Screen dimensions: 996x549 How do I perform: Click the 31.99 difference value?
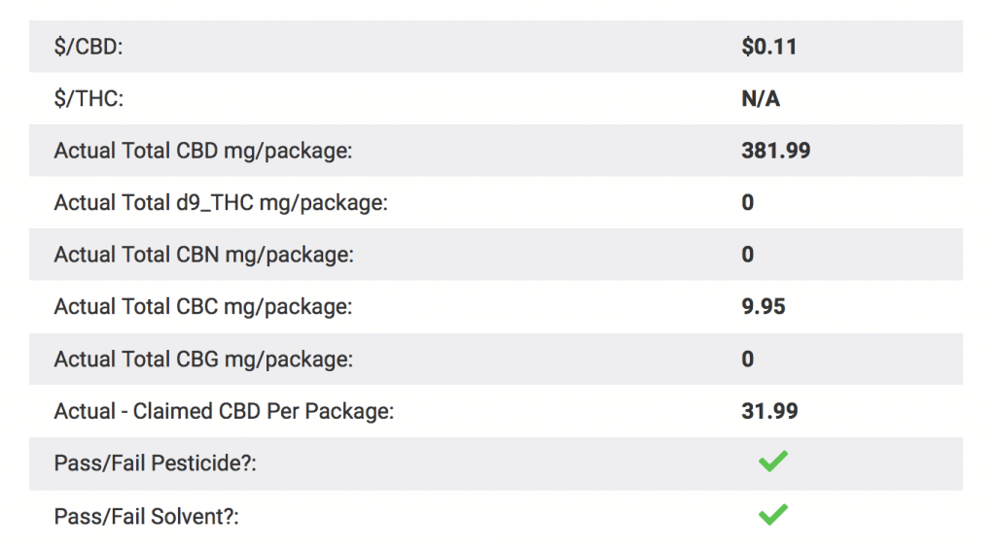[x=769, y=411]
